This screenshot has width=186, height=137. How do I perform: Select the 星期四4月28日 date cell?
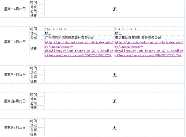coord(15,101)
